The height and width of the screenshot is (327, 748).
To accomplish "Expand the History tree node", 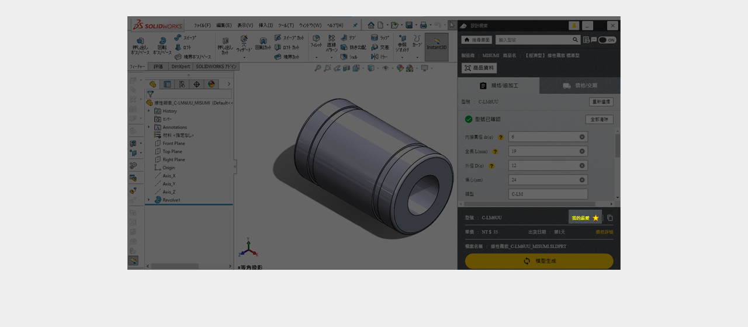I will [x=149, y=111].
